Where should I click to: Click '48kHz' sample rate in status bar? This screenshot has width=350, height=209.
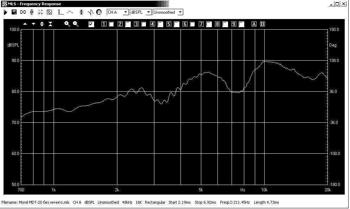127,202
